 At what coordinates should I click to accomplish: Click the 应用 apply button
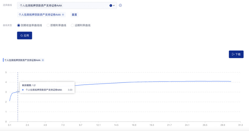(25, 35)
